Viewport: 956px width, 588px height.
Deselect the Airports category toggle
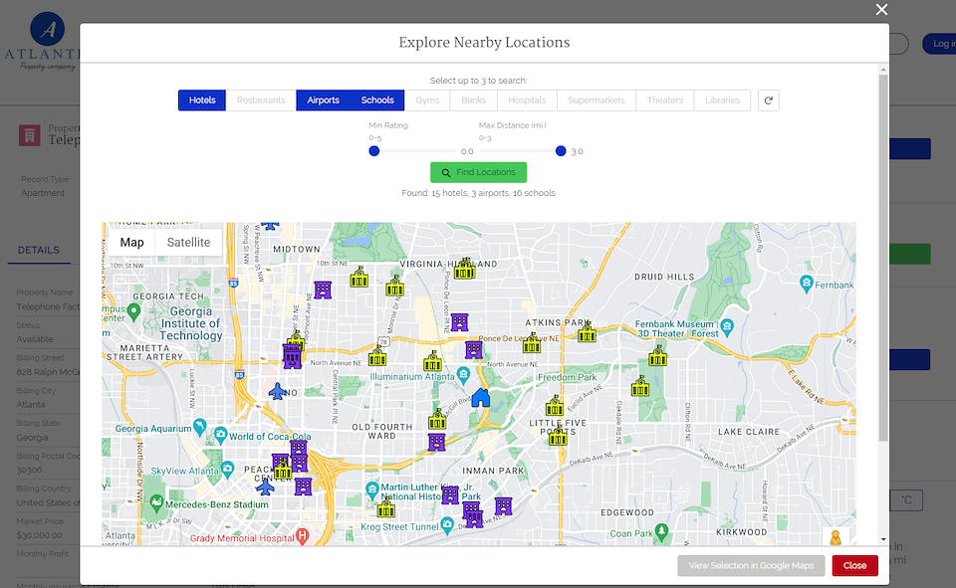pos(323,100)
